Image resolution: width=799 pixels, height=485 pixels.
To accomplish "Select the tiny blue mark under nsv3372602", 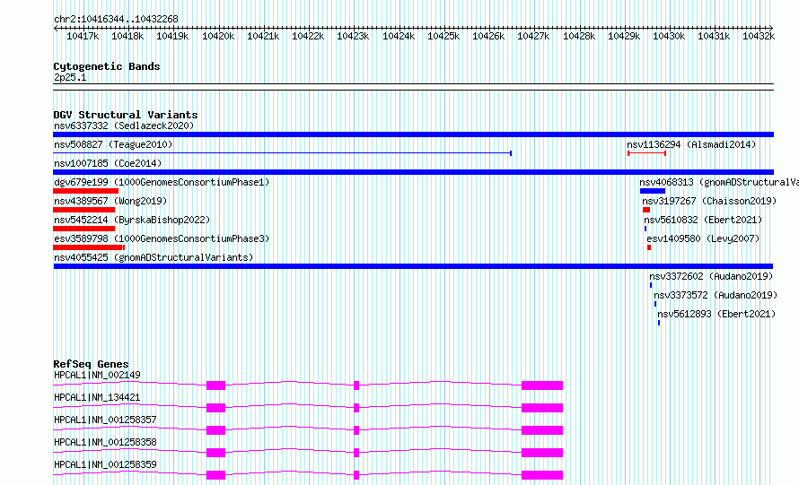I will [651, 285].
